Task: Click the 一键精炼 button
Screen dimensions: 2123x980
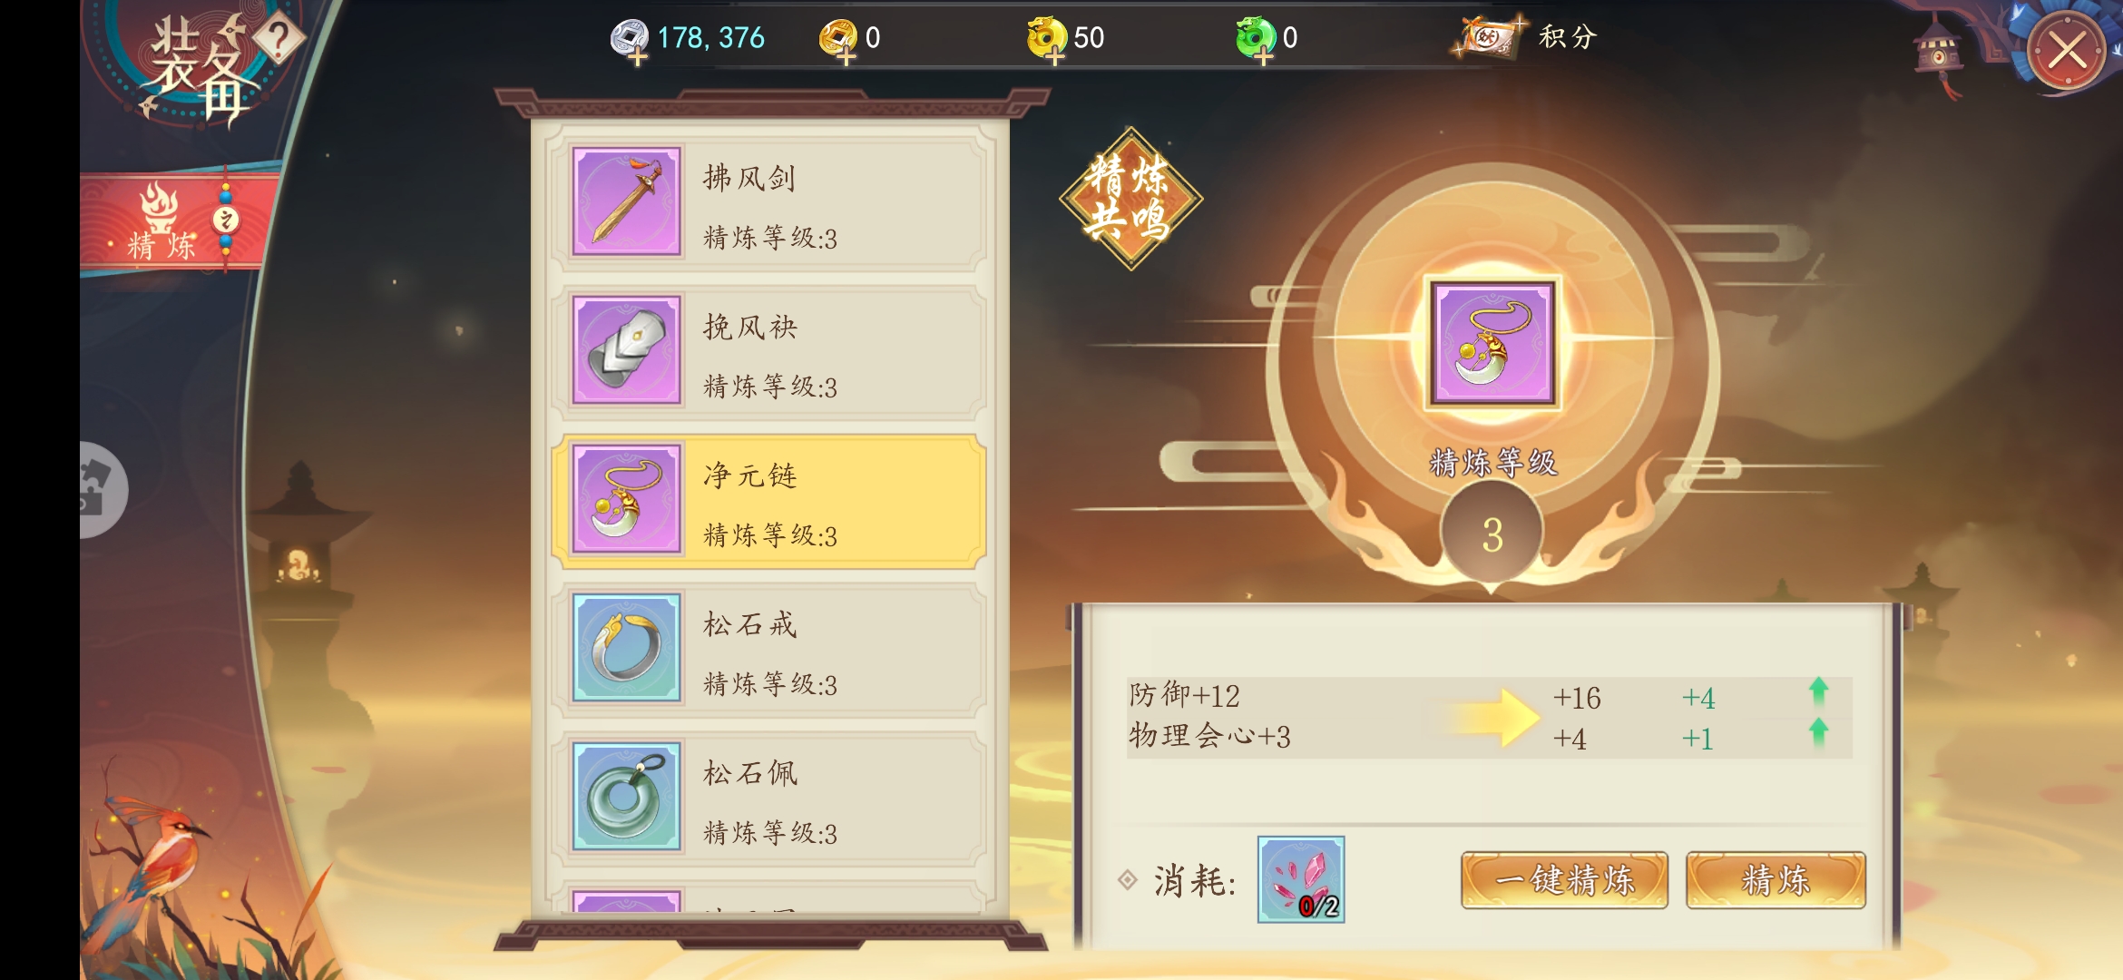Action: (1564, 879)
